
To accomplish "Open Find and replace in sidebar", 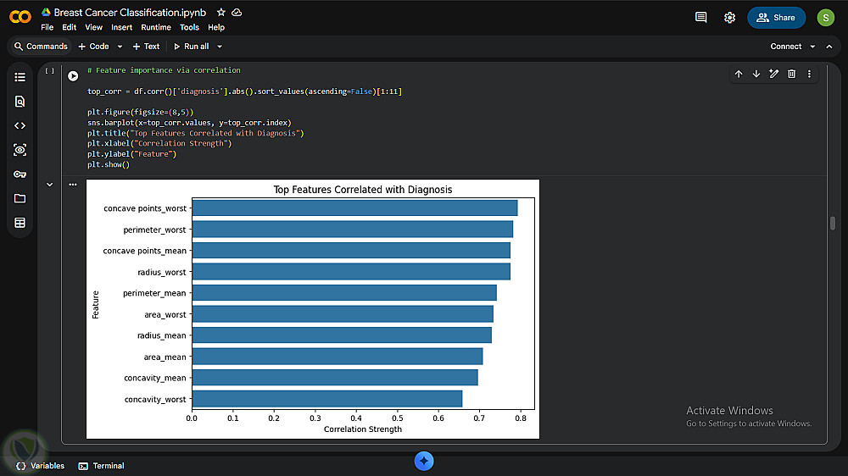I will (x=20, y=102).
